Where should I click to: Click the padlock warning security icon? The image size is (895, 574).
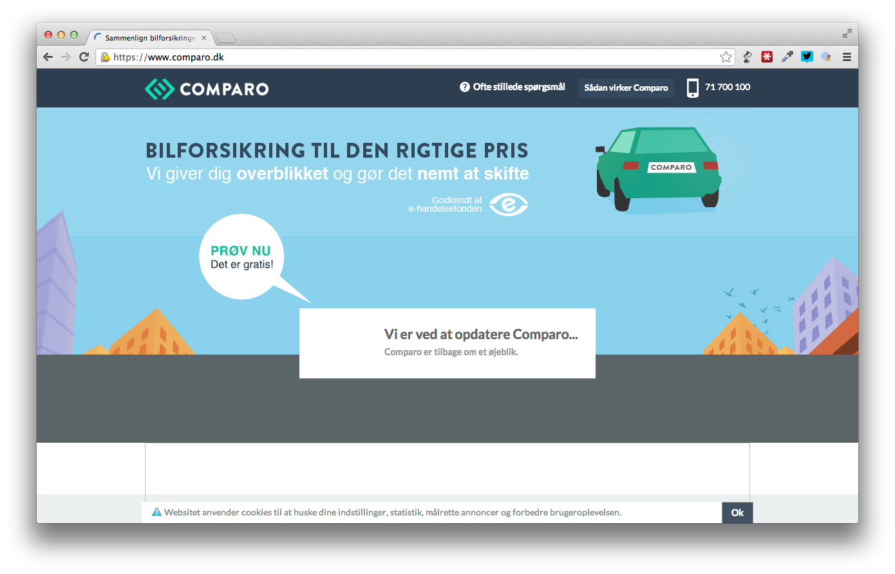click(106, 57)
